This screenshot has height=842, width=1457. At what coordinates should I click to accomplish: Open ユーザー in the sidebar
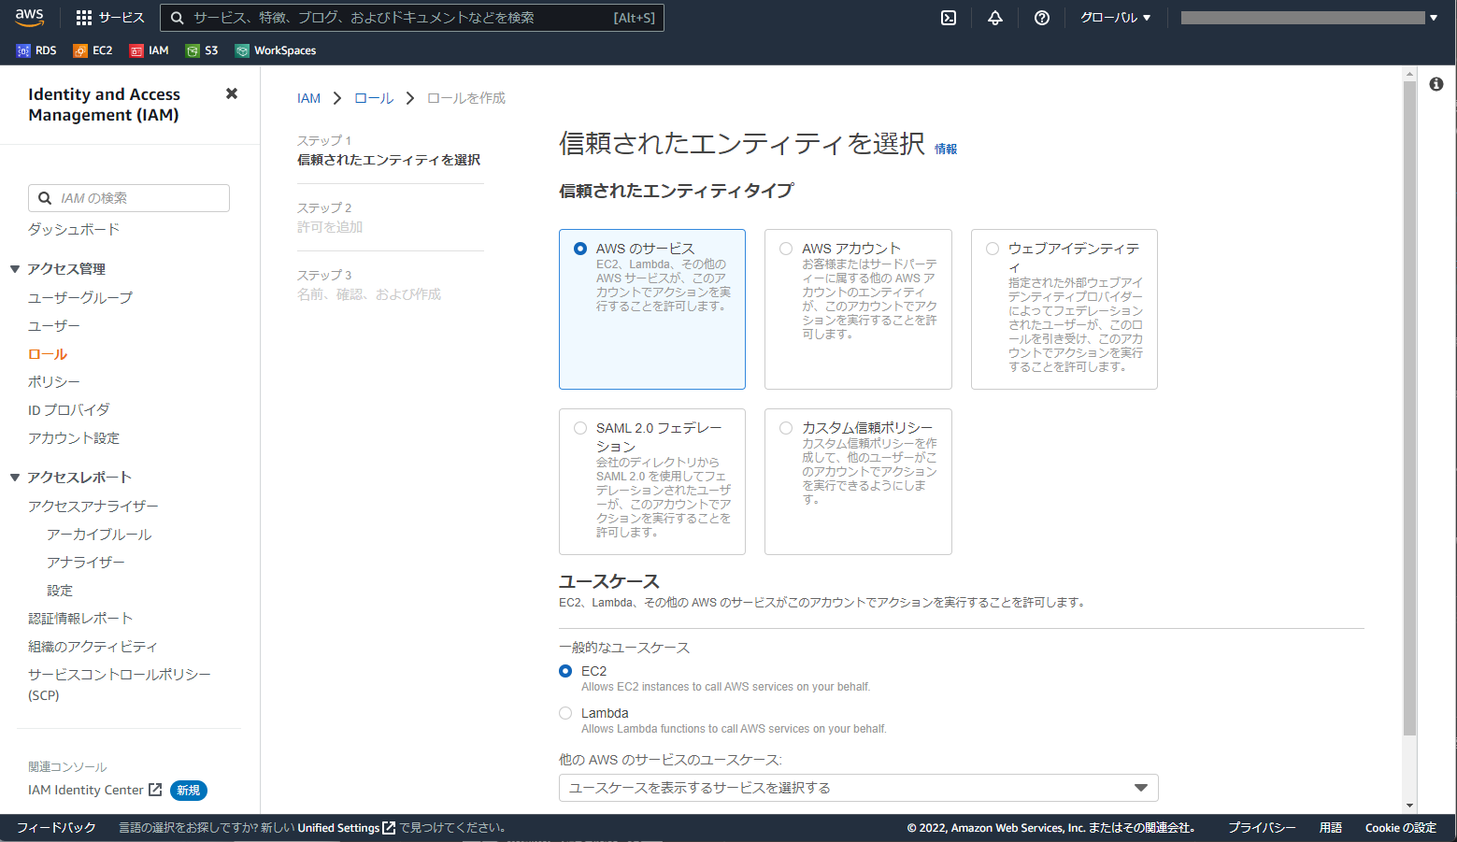coord(54,325)
